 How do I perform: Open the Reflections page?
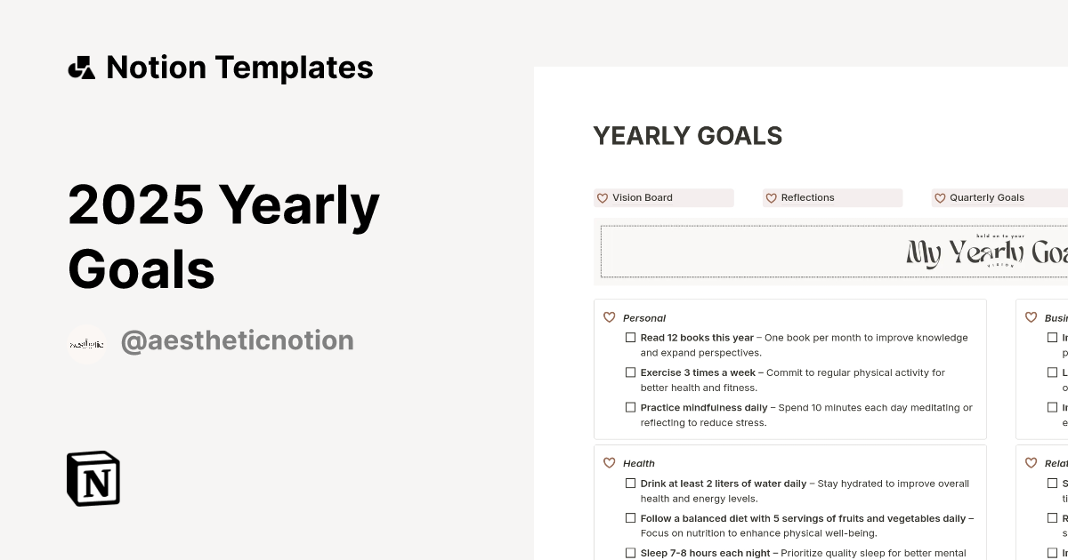(x=807, y=198)
